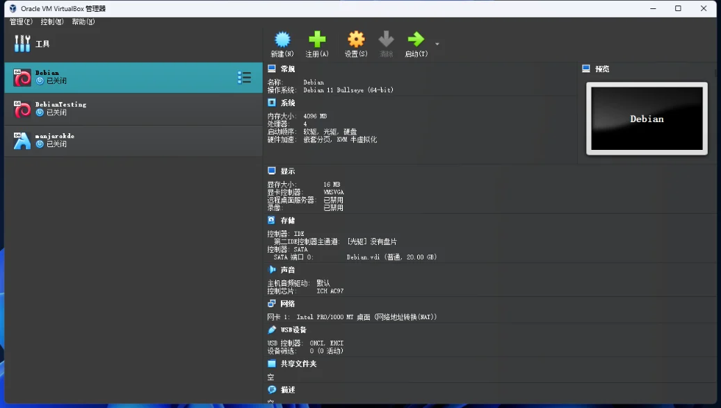
Task: Select the DebianTesting virtual machine
Action: [133, 109]
